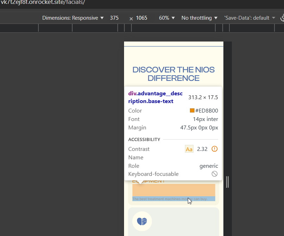The image size is (284, 236).
Task: Open the Dimensions: Responsive dropdown
Action: coord(73,18)
